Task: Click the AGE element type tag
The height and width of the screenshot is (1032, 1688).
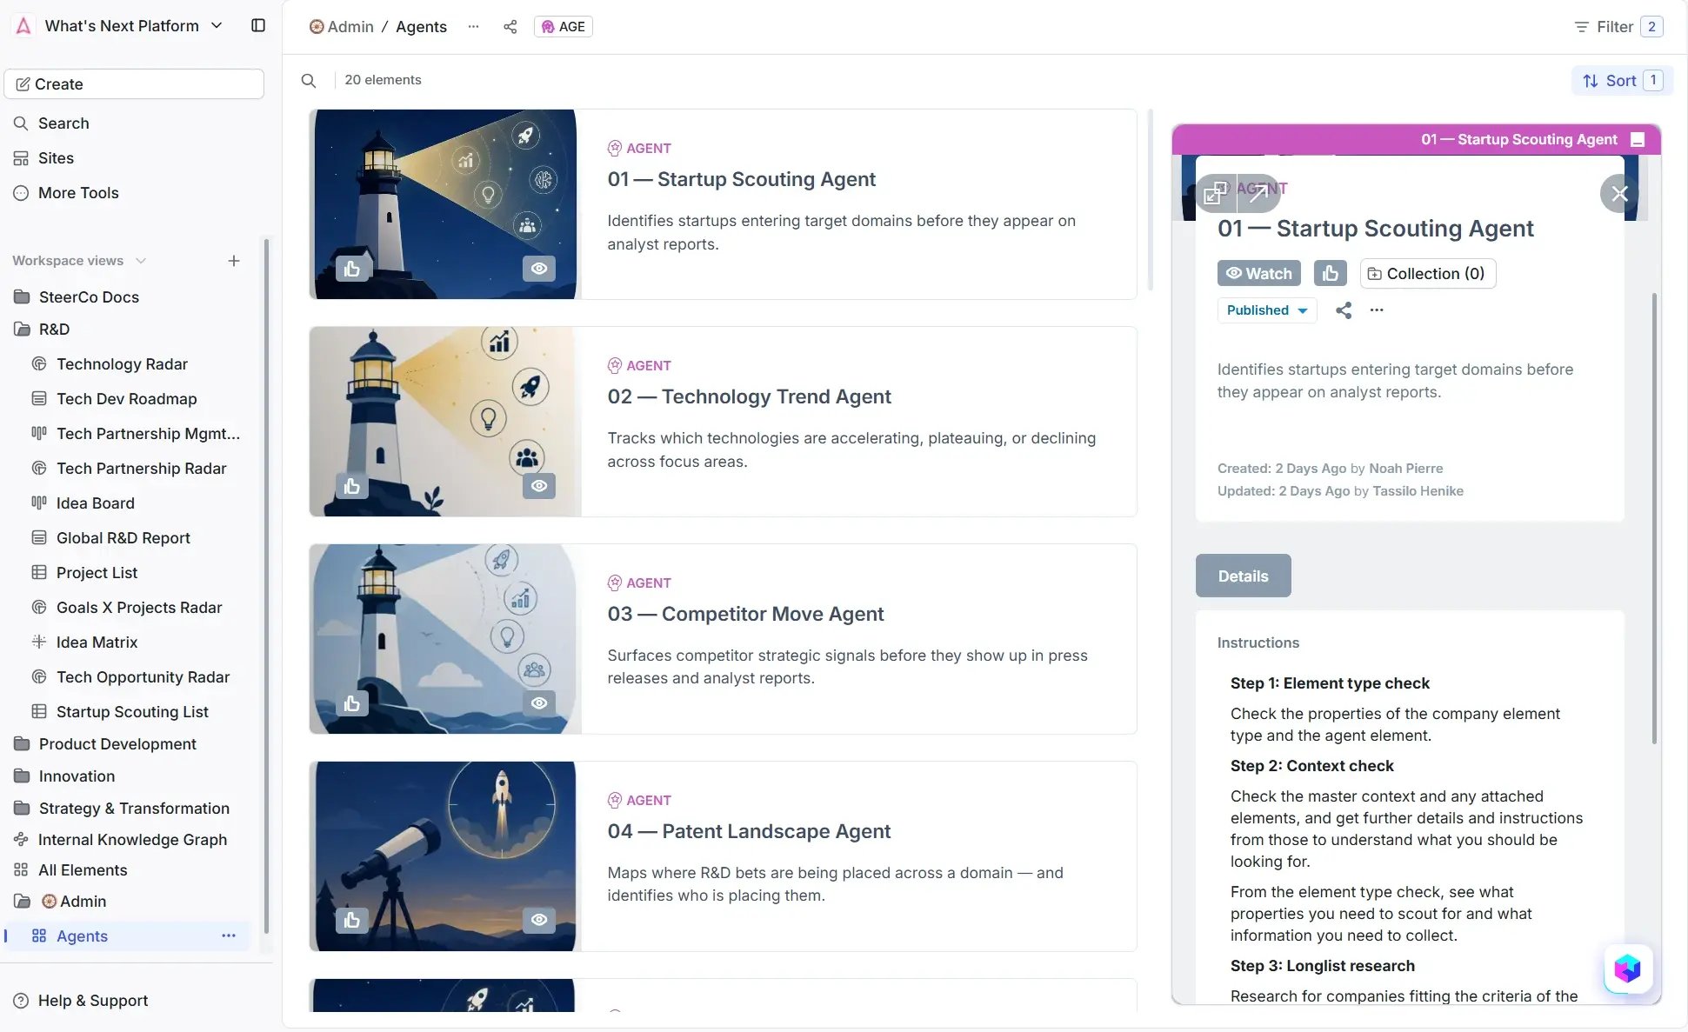Action: [x=564, y=26]
